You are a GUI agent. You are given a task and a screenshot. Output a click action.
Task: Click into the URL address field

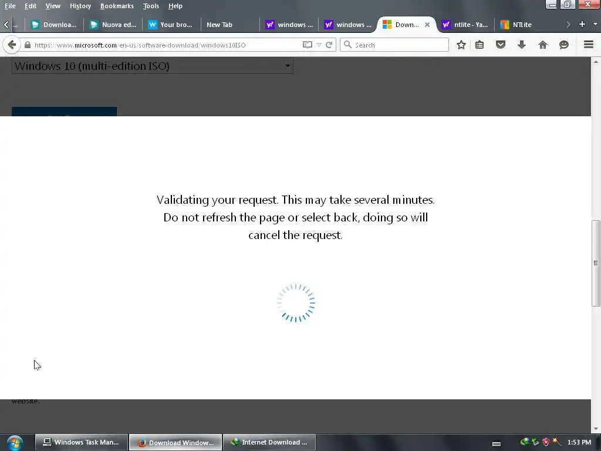click(167, 45)
